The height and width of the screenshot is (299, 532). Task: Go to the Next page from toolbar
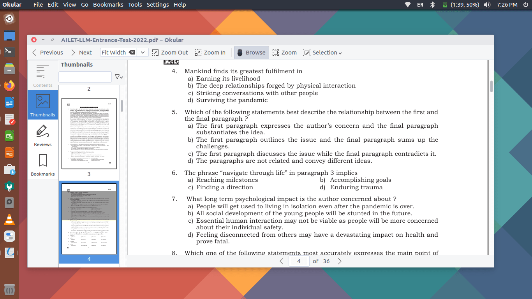(81, 53)
